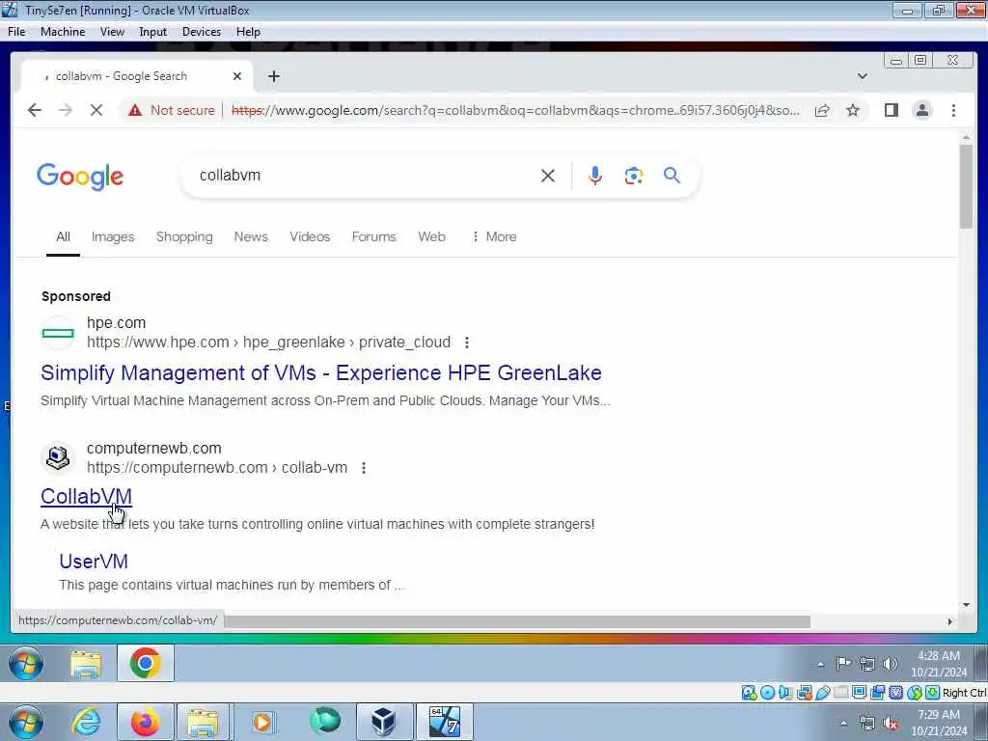Open the Chrome three-dot menu
Screen dimensions: 988x741
click(953, 110)
